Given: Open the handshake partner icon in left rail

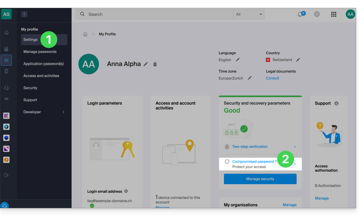Looking at the screenshot, I should (6, 99).
